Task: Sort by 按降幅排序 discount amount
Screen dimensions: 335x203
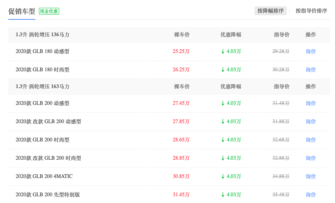Action: 271,11
